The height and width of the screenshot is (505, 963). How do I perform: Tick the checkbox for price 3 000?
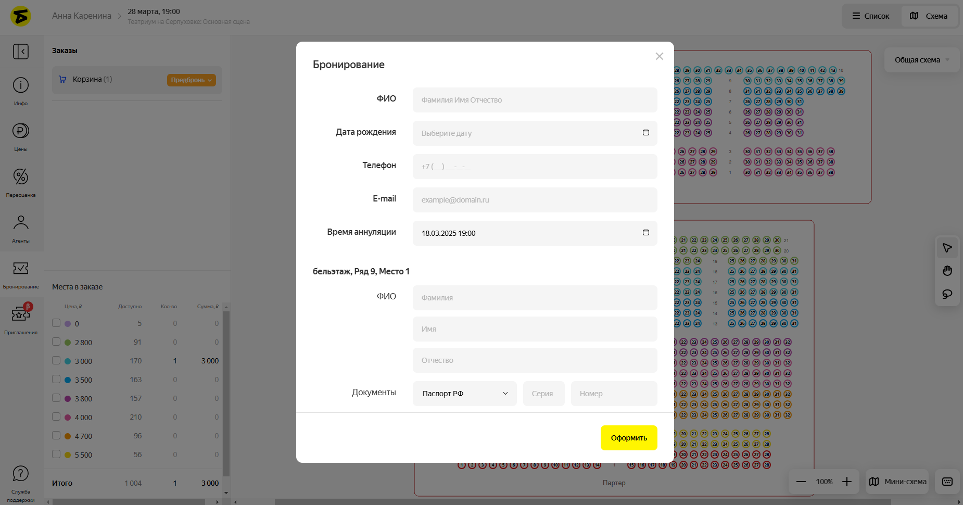[x=56, y=361]
